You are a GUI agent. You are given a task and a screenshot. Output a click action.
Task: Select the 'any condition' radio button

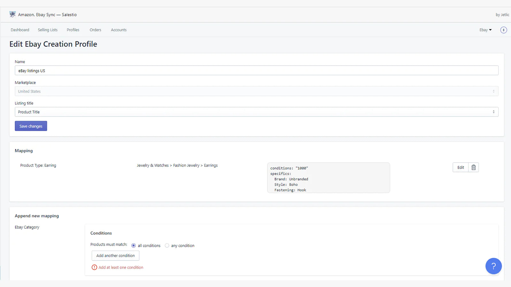(x=167, y=246)
